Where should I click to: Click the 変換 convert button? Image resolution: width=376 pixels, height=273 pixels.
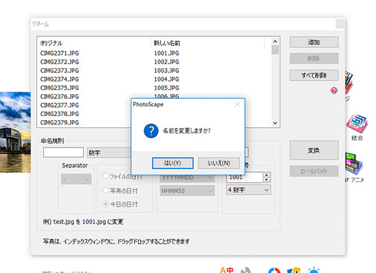point(314,150)
